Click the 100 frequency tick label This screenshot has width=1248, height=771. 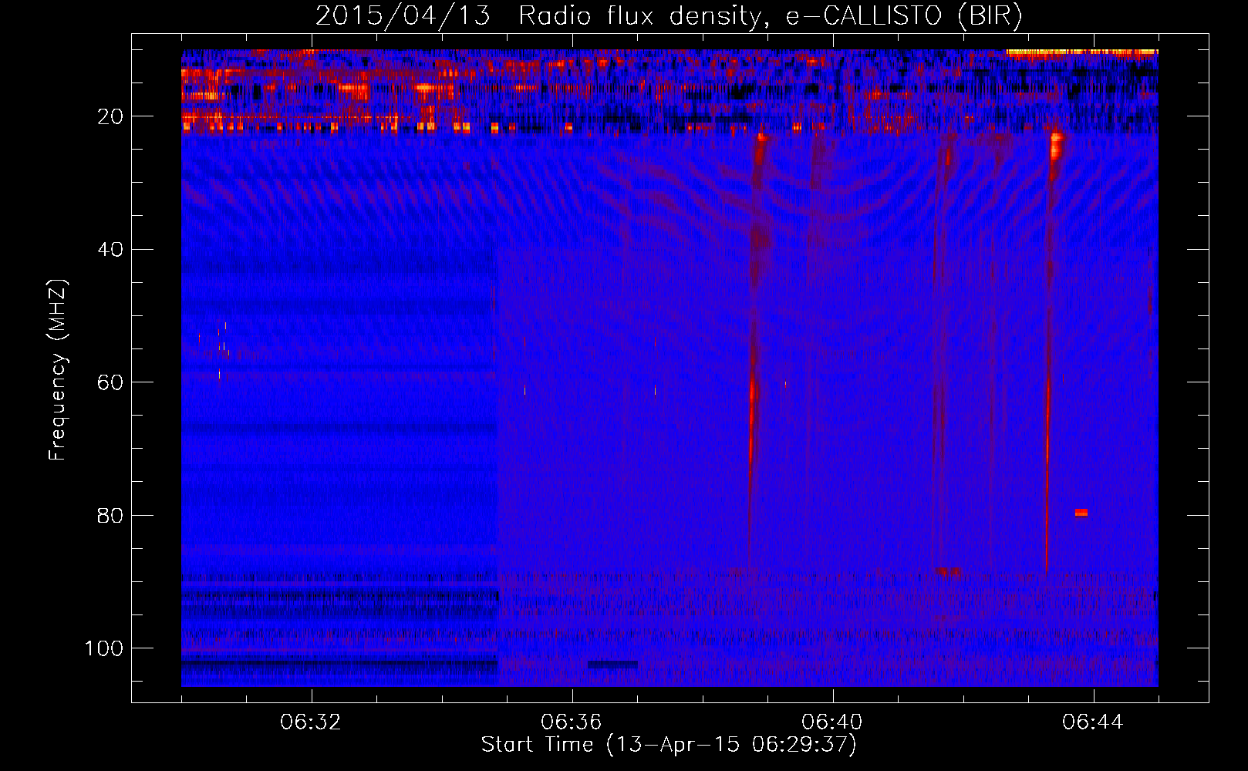(x=104, y=648)
